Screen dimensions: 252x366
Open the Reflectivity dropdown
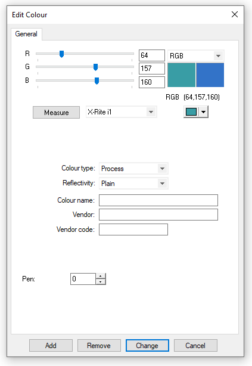(x=133, y=184)
